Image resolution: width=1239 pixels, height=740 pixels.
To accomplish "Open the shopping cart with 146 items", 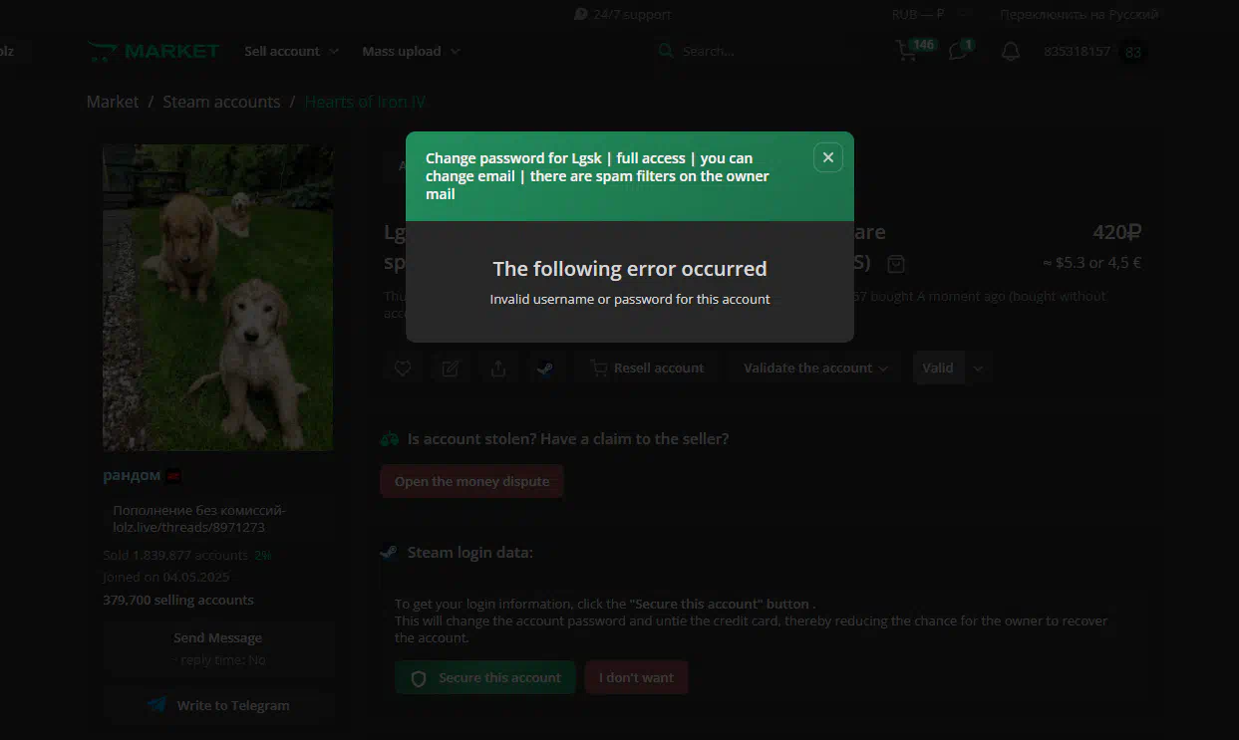I will click(907, 51).
